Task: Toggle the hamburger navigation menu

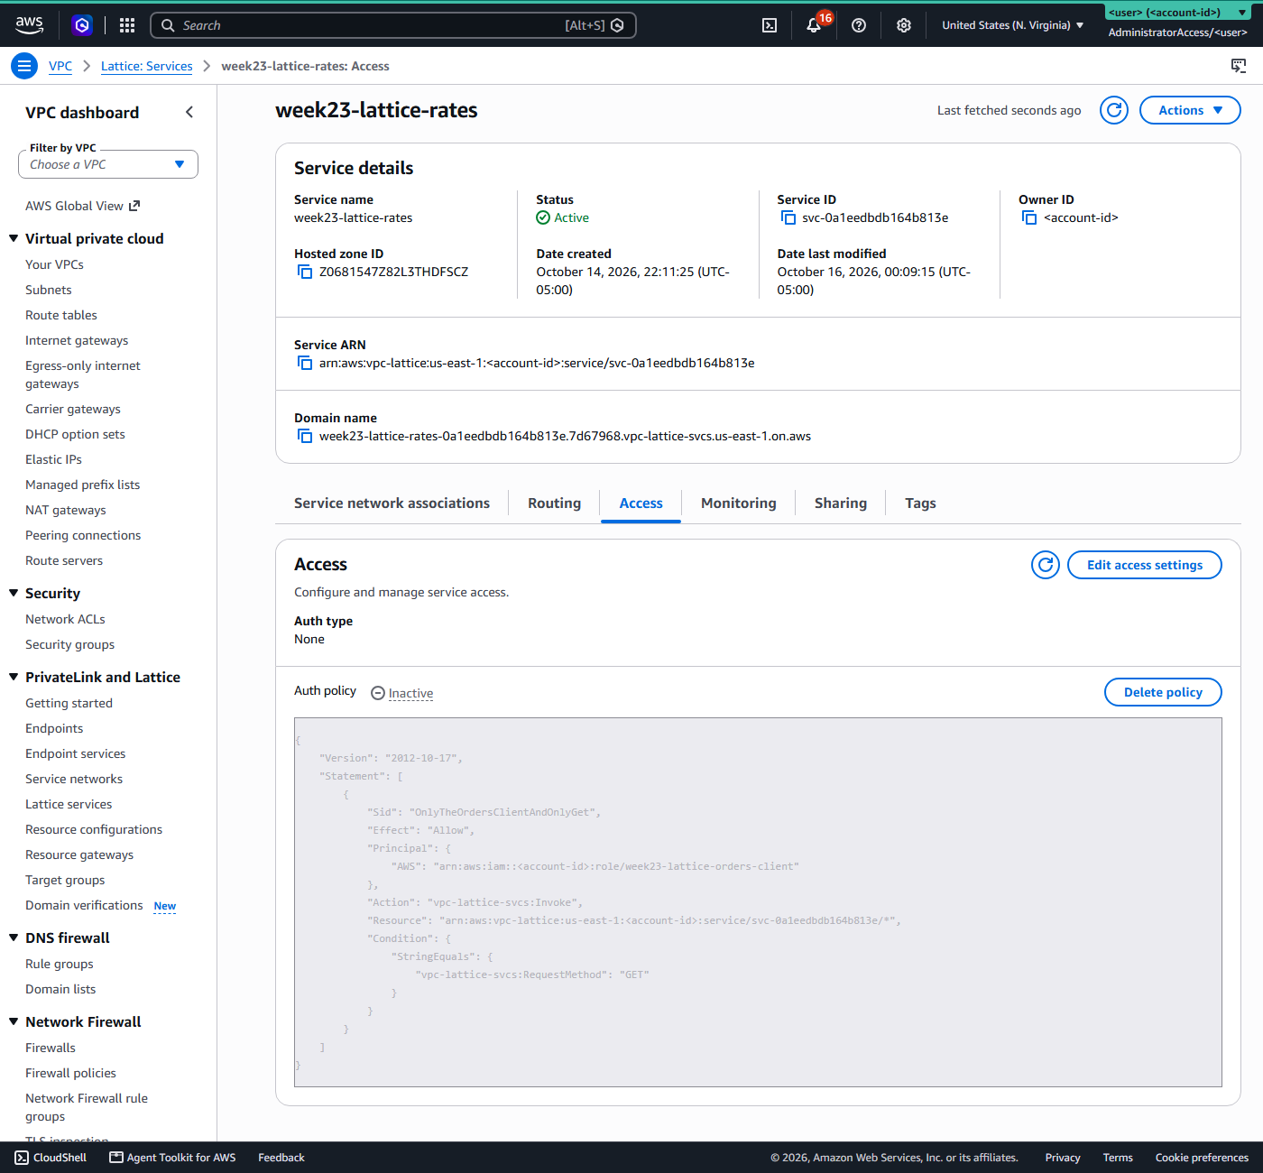Action: 24,66
